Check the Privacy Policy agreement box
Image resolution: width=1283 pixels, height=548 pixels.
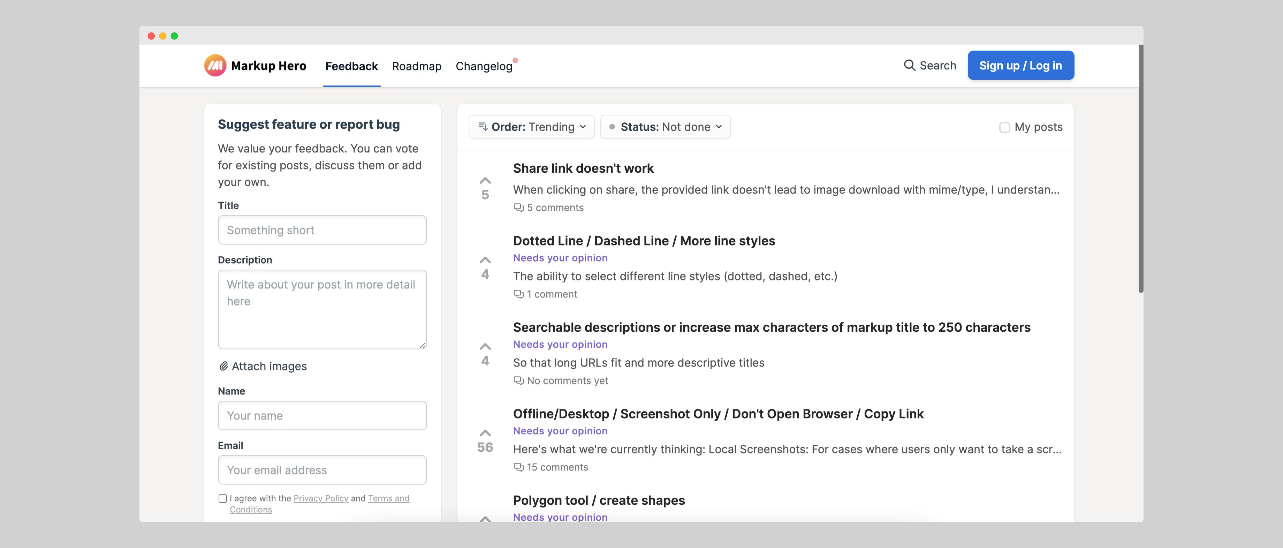click(x=223, y=498)
